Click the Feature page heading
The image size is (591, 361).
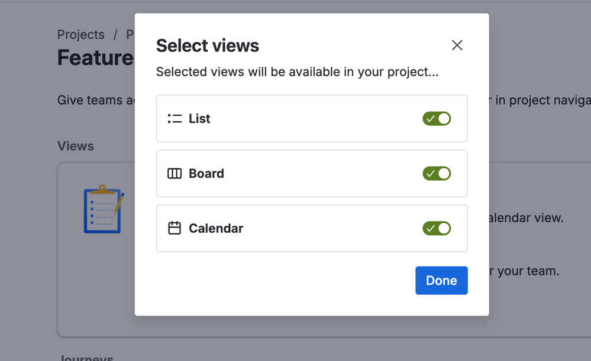[95, 58]
